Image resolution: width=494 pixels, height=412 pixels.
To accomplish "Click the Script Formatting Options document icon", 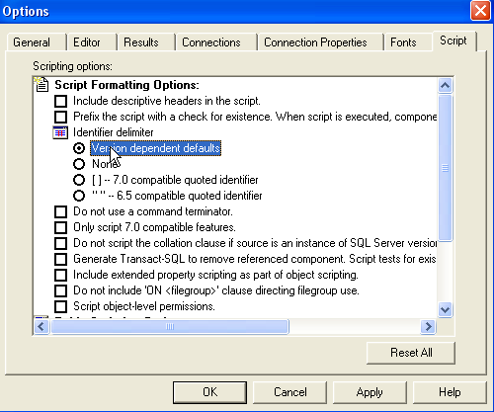I will pyautogui.click(x=41, y=84).
